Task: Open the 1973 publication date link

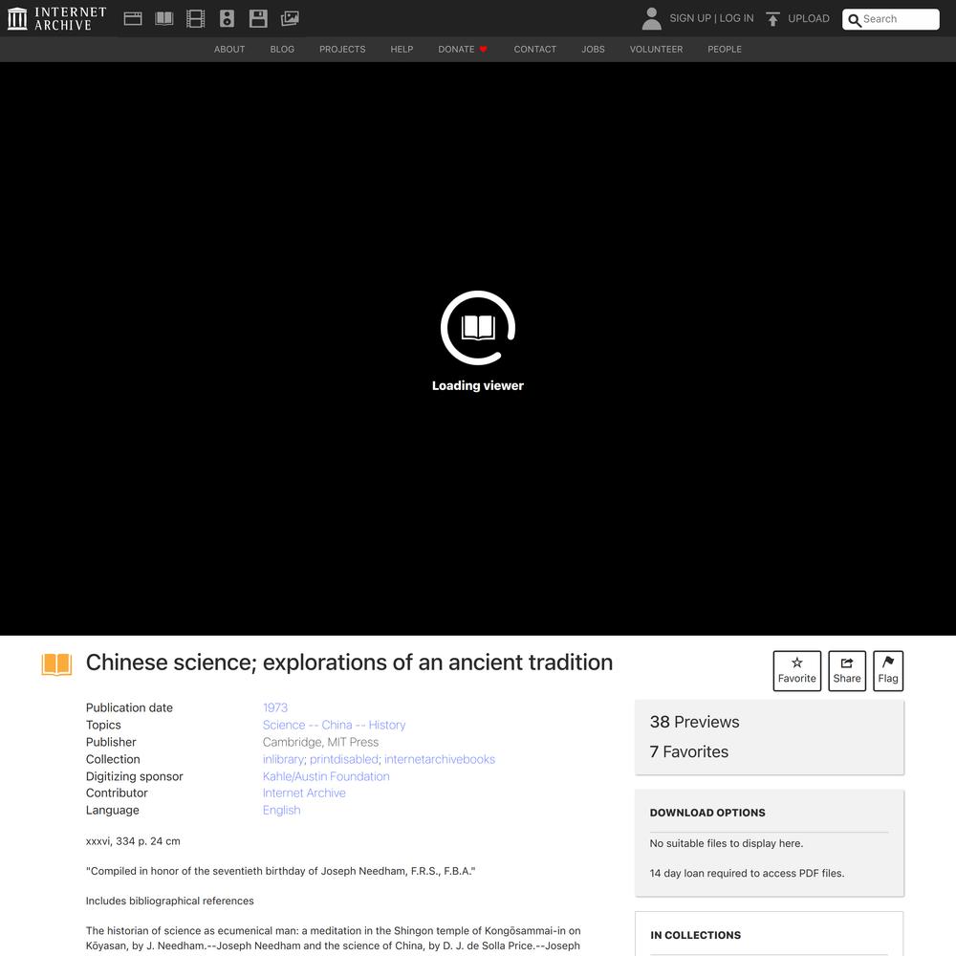Action: click(x=275, y=707)
